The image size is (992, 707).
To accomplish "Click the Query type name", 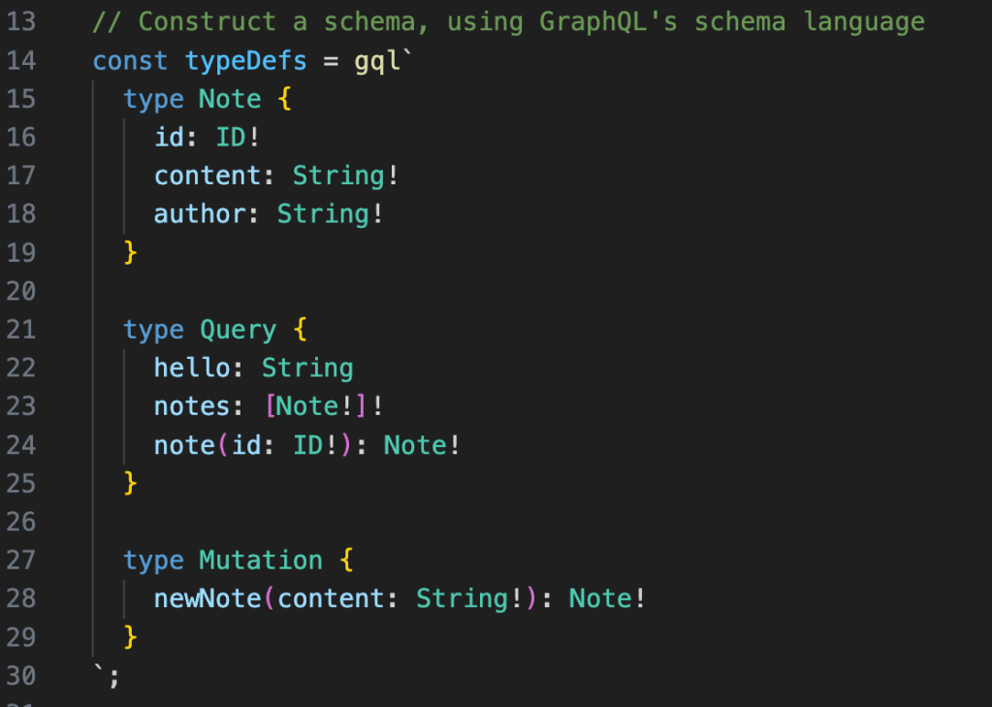I will pyautogui.click(x=238, y=331).
